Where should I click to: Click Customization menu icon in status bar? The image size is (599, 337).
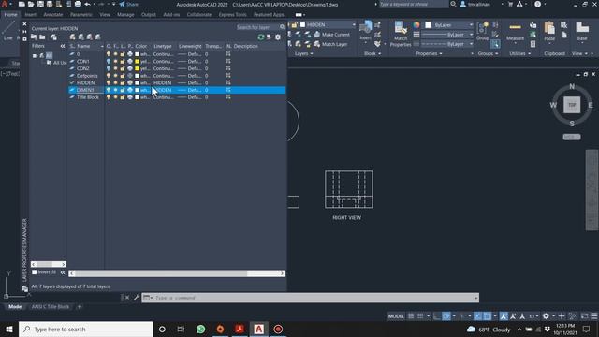click(x=594, y=316)
